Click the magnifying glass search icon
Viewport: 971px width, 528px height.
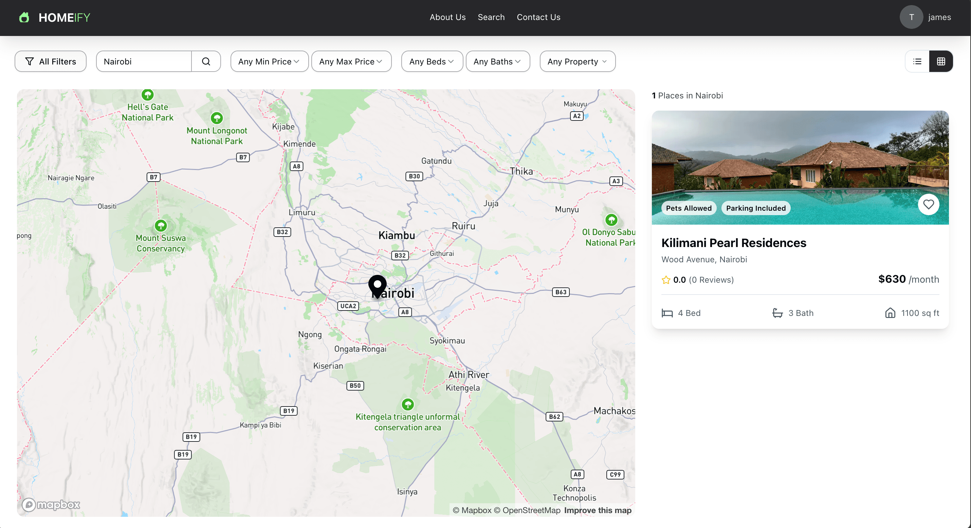[x=206, y=61]
